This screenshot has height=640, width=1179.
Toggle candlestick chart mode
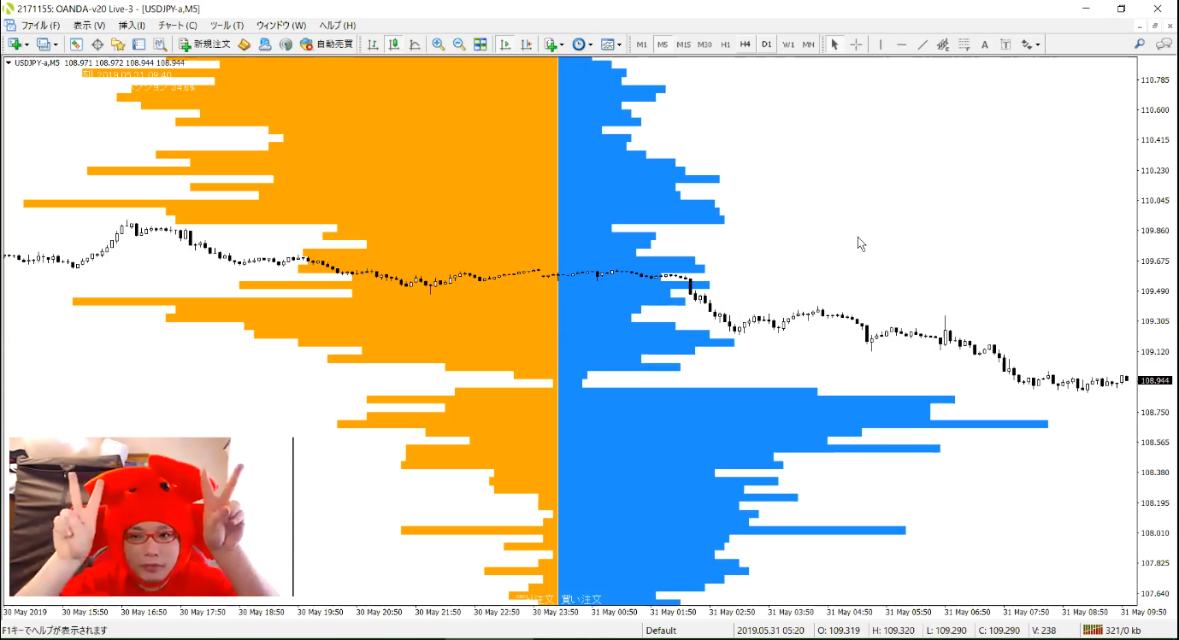tap(394, 44)
